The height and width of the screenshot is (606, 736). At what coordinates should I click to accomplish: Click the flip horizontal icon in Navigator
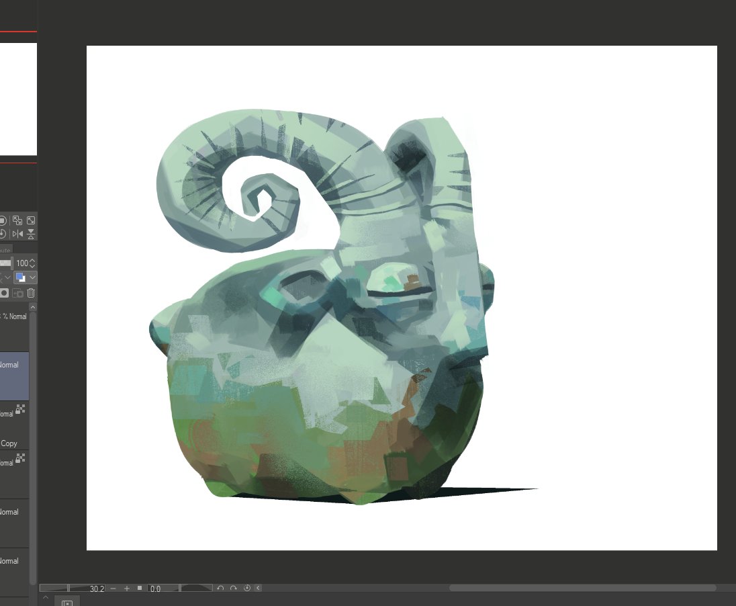click(17, 234)
